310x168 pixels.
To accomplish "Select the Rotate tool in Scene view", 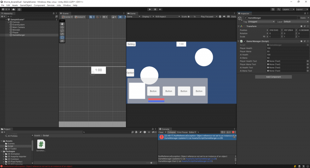I will pos(62,31).
